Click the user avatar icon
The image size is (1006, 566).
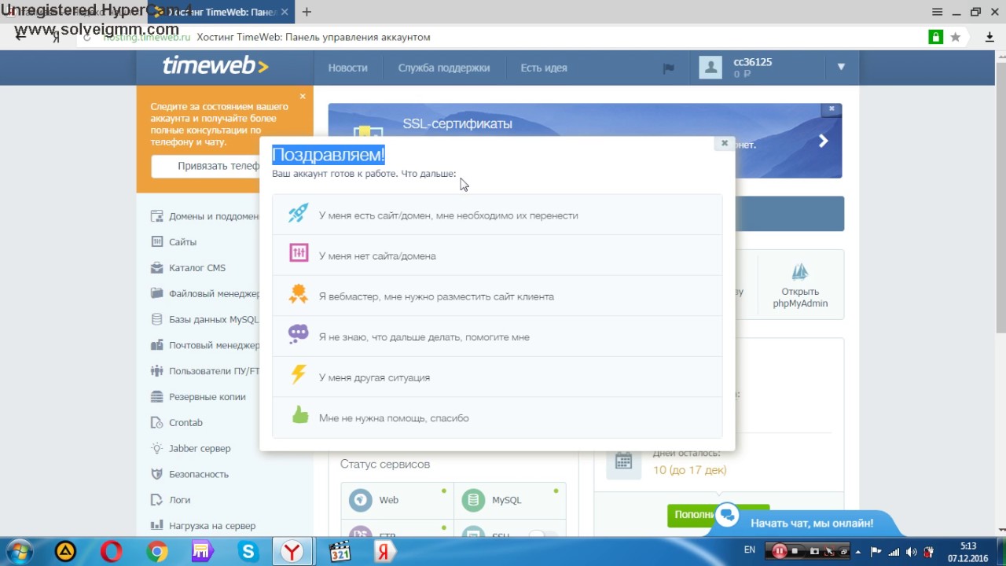coord(710,68)
